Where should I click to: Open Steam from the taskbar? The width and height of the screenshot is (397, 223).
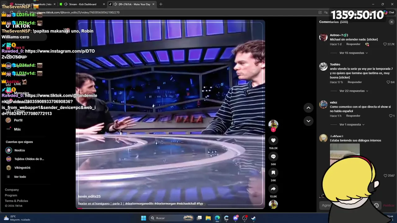tap(253, 218)
